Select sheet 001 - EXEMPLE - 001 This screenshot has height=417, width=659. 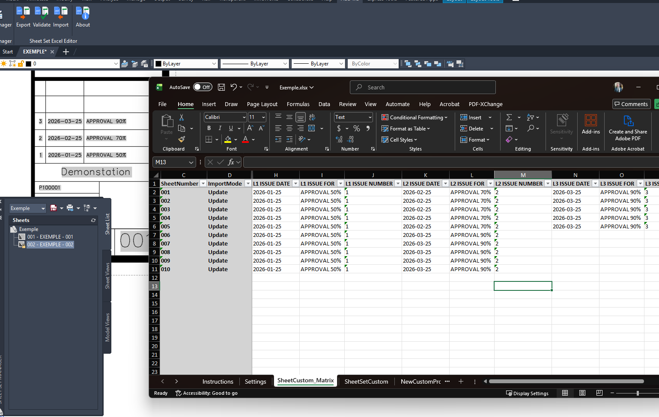tap(50, 237)
